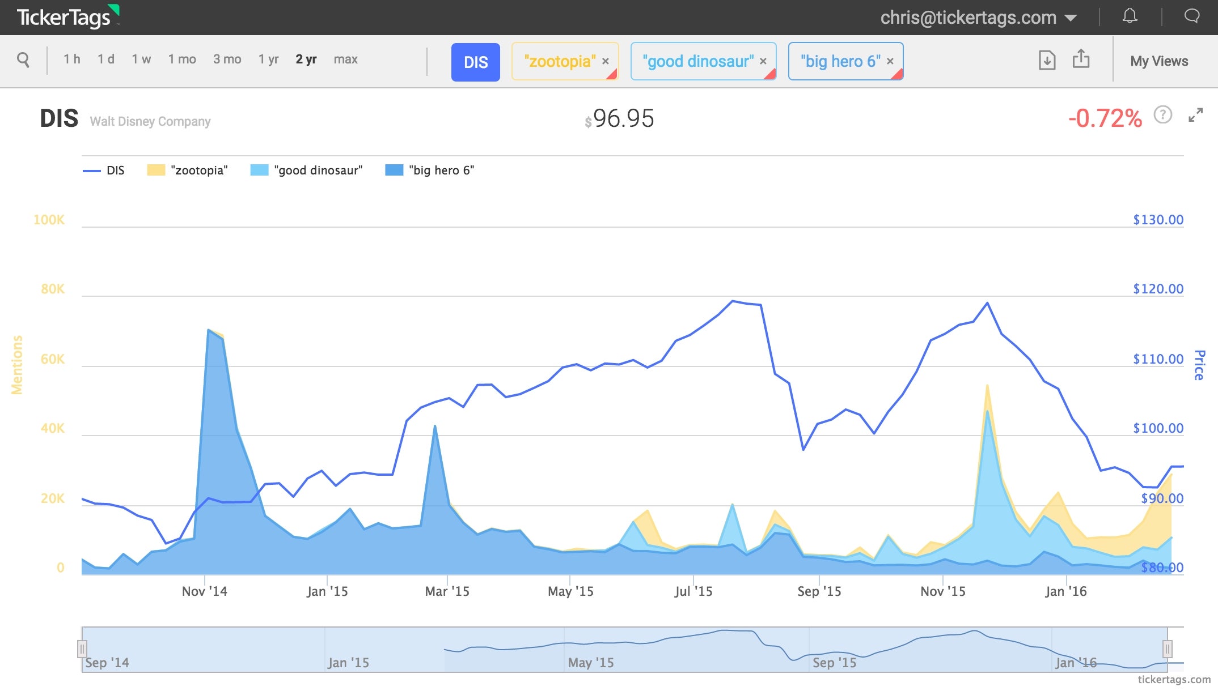1218x691 pixels.
Task: Open the notifications bell
Action: pos(1130,16)
